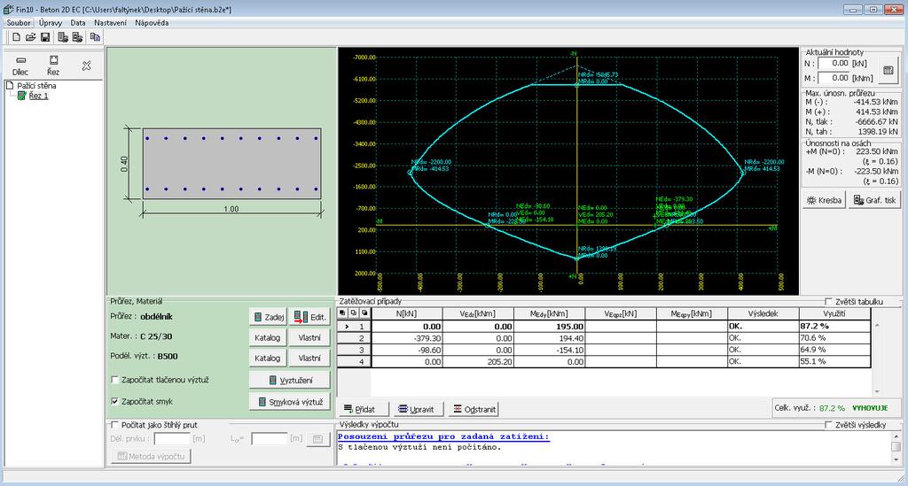Click the first small icon in table header corner

tap(343, 313)
